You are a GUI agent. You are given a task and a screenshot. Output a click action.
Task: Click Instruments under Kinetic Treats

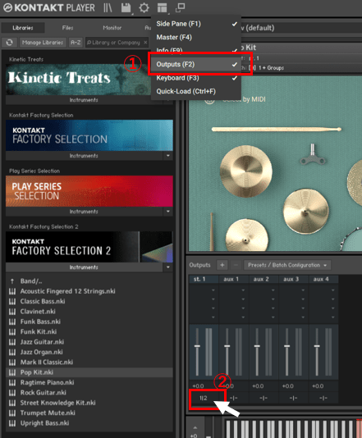coord(84,100)
